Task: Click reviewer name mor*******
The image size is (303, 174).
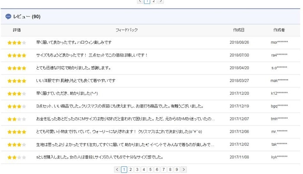Action: point(279,43)
